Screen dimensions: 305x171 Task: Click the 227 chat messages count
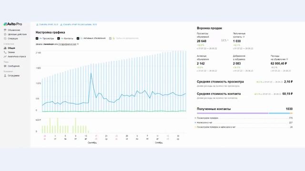[x=291, y=123]
